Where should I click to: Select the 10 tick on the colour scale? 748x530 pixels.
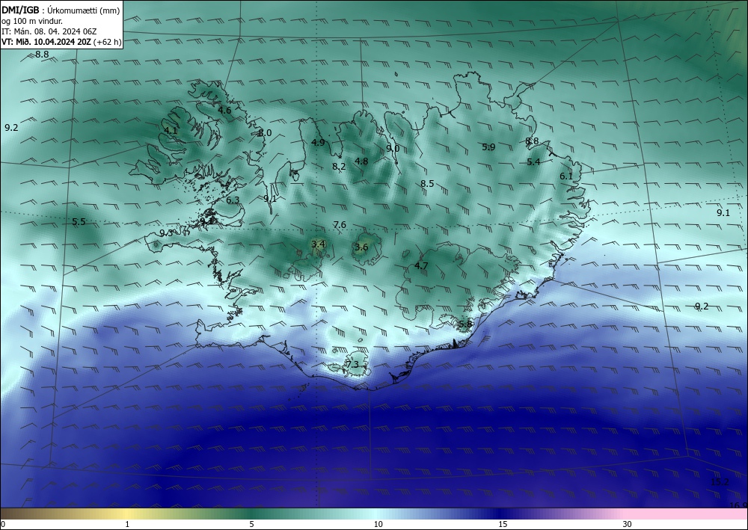coord(378,524)
